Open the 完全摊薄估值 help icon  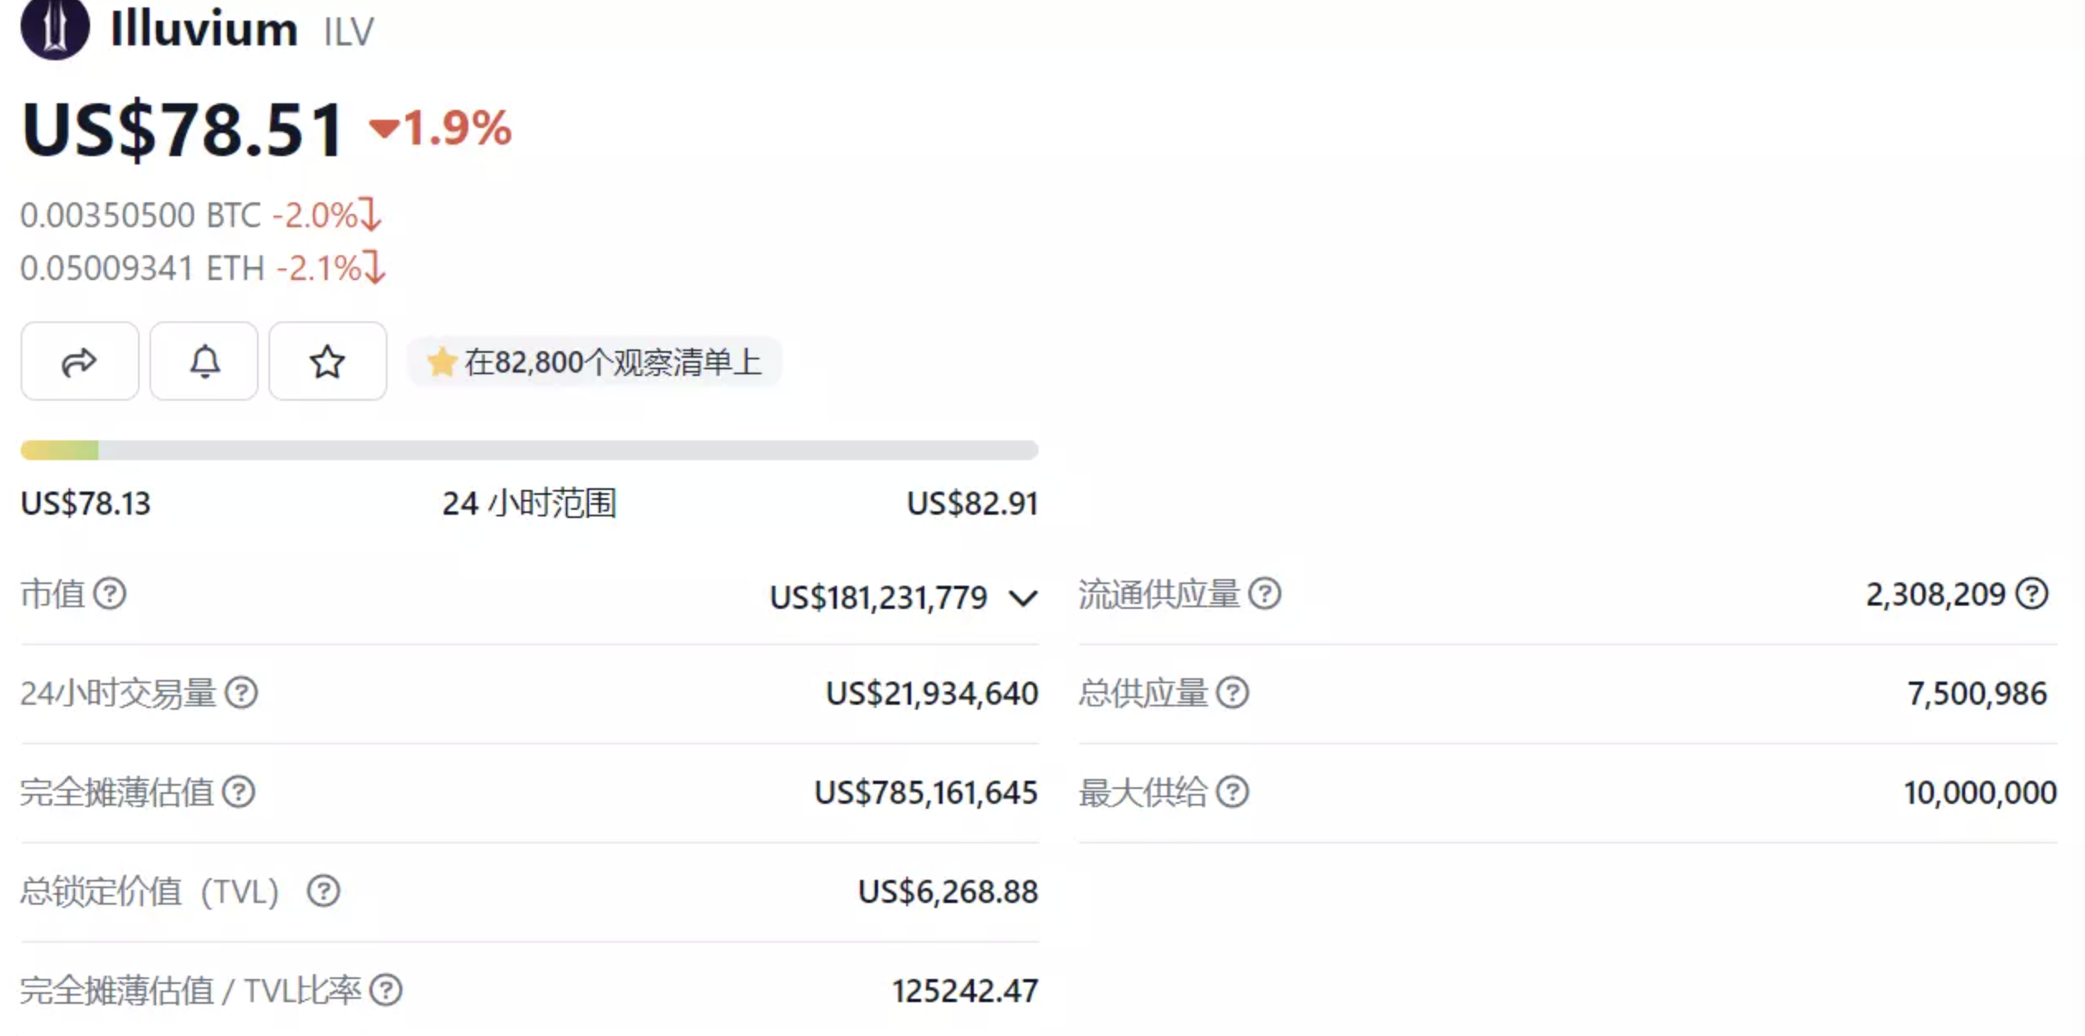(x=240, y=792)
